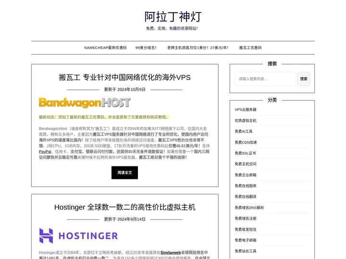Follow the PayPal link in the article
Screen dimensions: 346x259
click(x=45, y=152)
